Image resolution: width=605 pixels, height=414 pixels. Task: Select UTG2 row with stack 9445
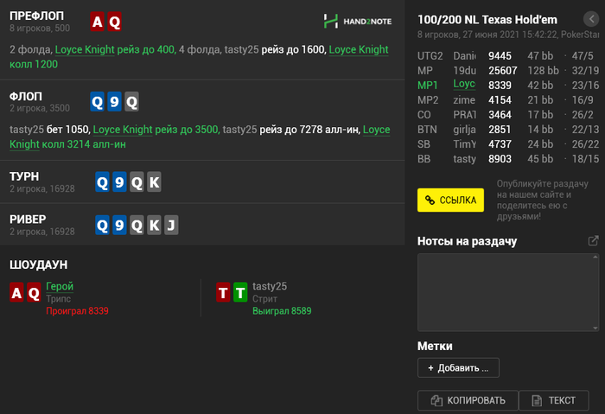tap(508, 56)
